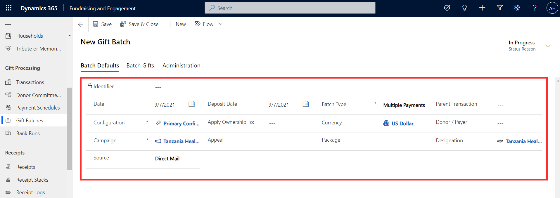Switch to the Batch Gifts tab
The height and width of the screenshot is (198, 560).
click(140, 65)
